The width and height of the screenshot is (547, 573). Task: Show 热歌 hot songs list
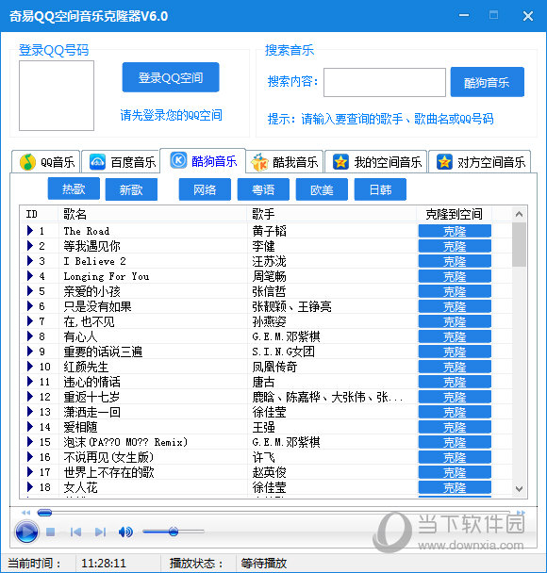click(x=74, y=188)
